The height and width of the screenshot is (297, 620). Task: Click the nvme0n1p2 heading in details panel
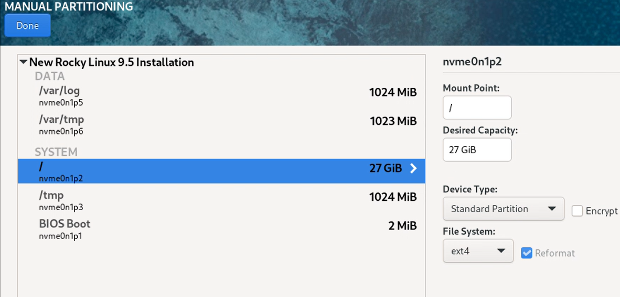[x=472, y=62]
